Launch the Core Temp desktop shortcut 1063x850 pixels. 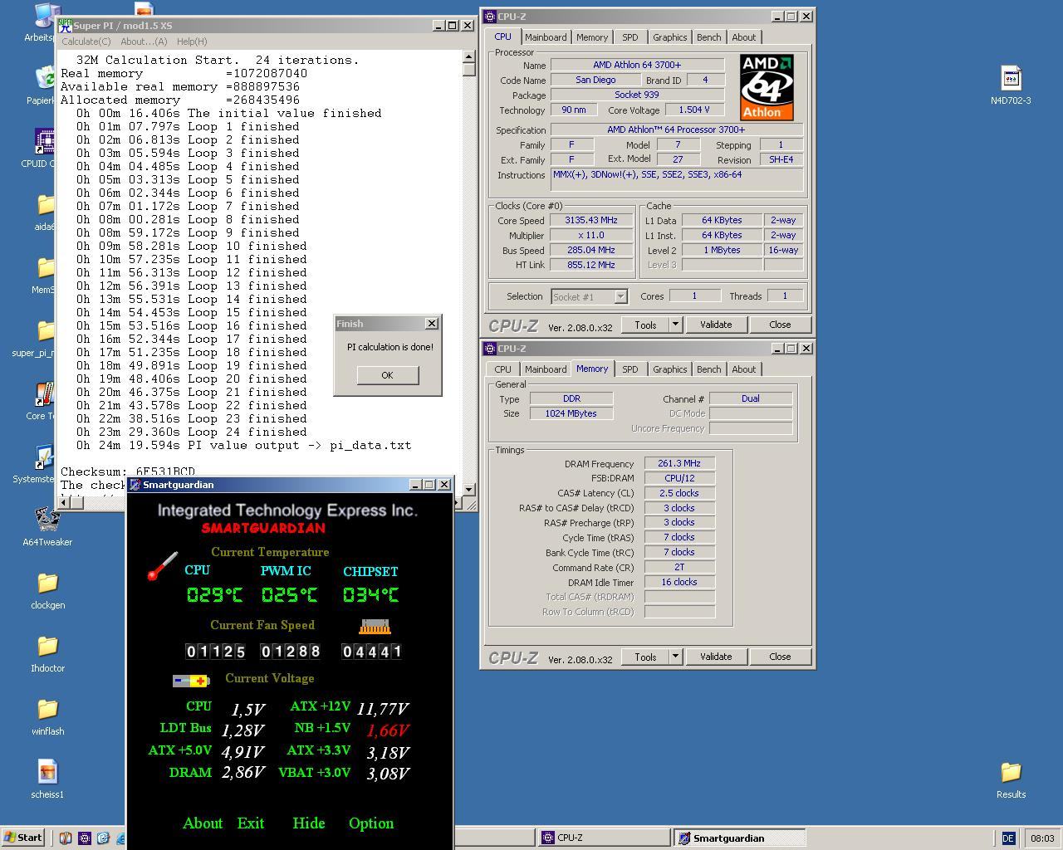point(45,394)
